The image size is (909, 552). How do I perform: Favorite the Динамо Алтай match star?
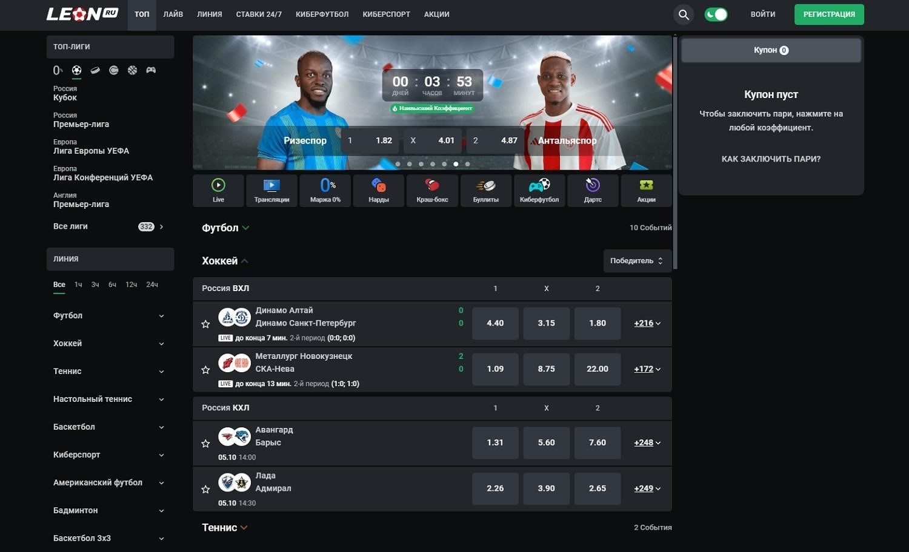click(205, 324)
